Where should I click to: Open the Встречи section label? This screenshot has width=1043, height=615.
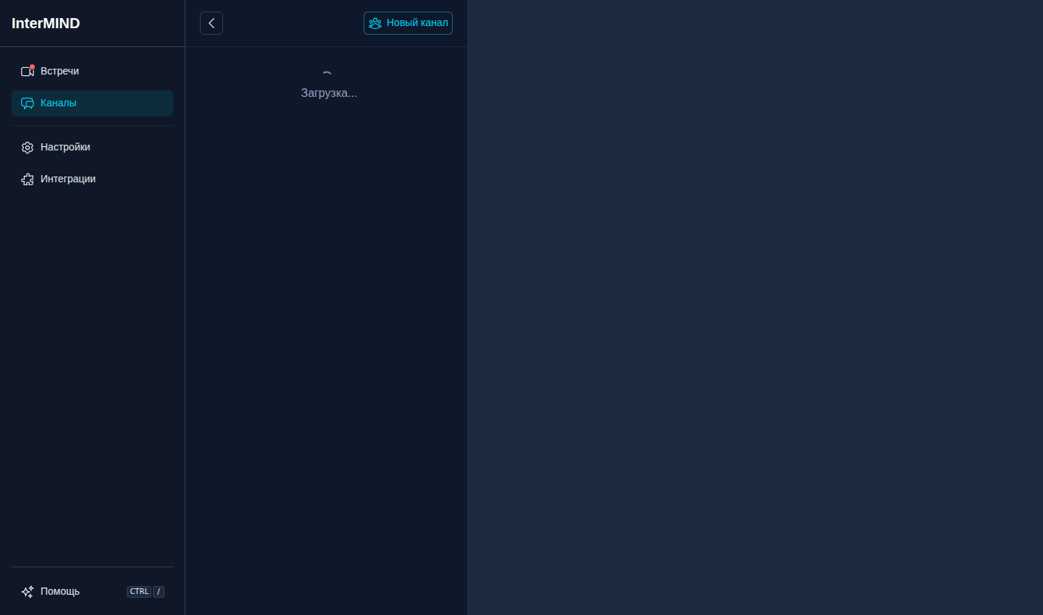point(59,71)
